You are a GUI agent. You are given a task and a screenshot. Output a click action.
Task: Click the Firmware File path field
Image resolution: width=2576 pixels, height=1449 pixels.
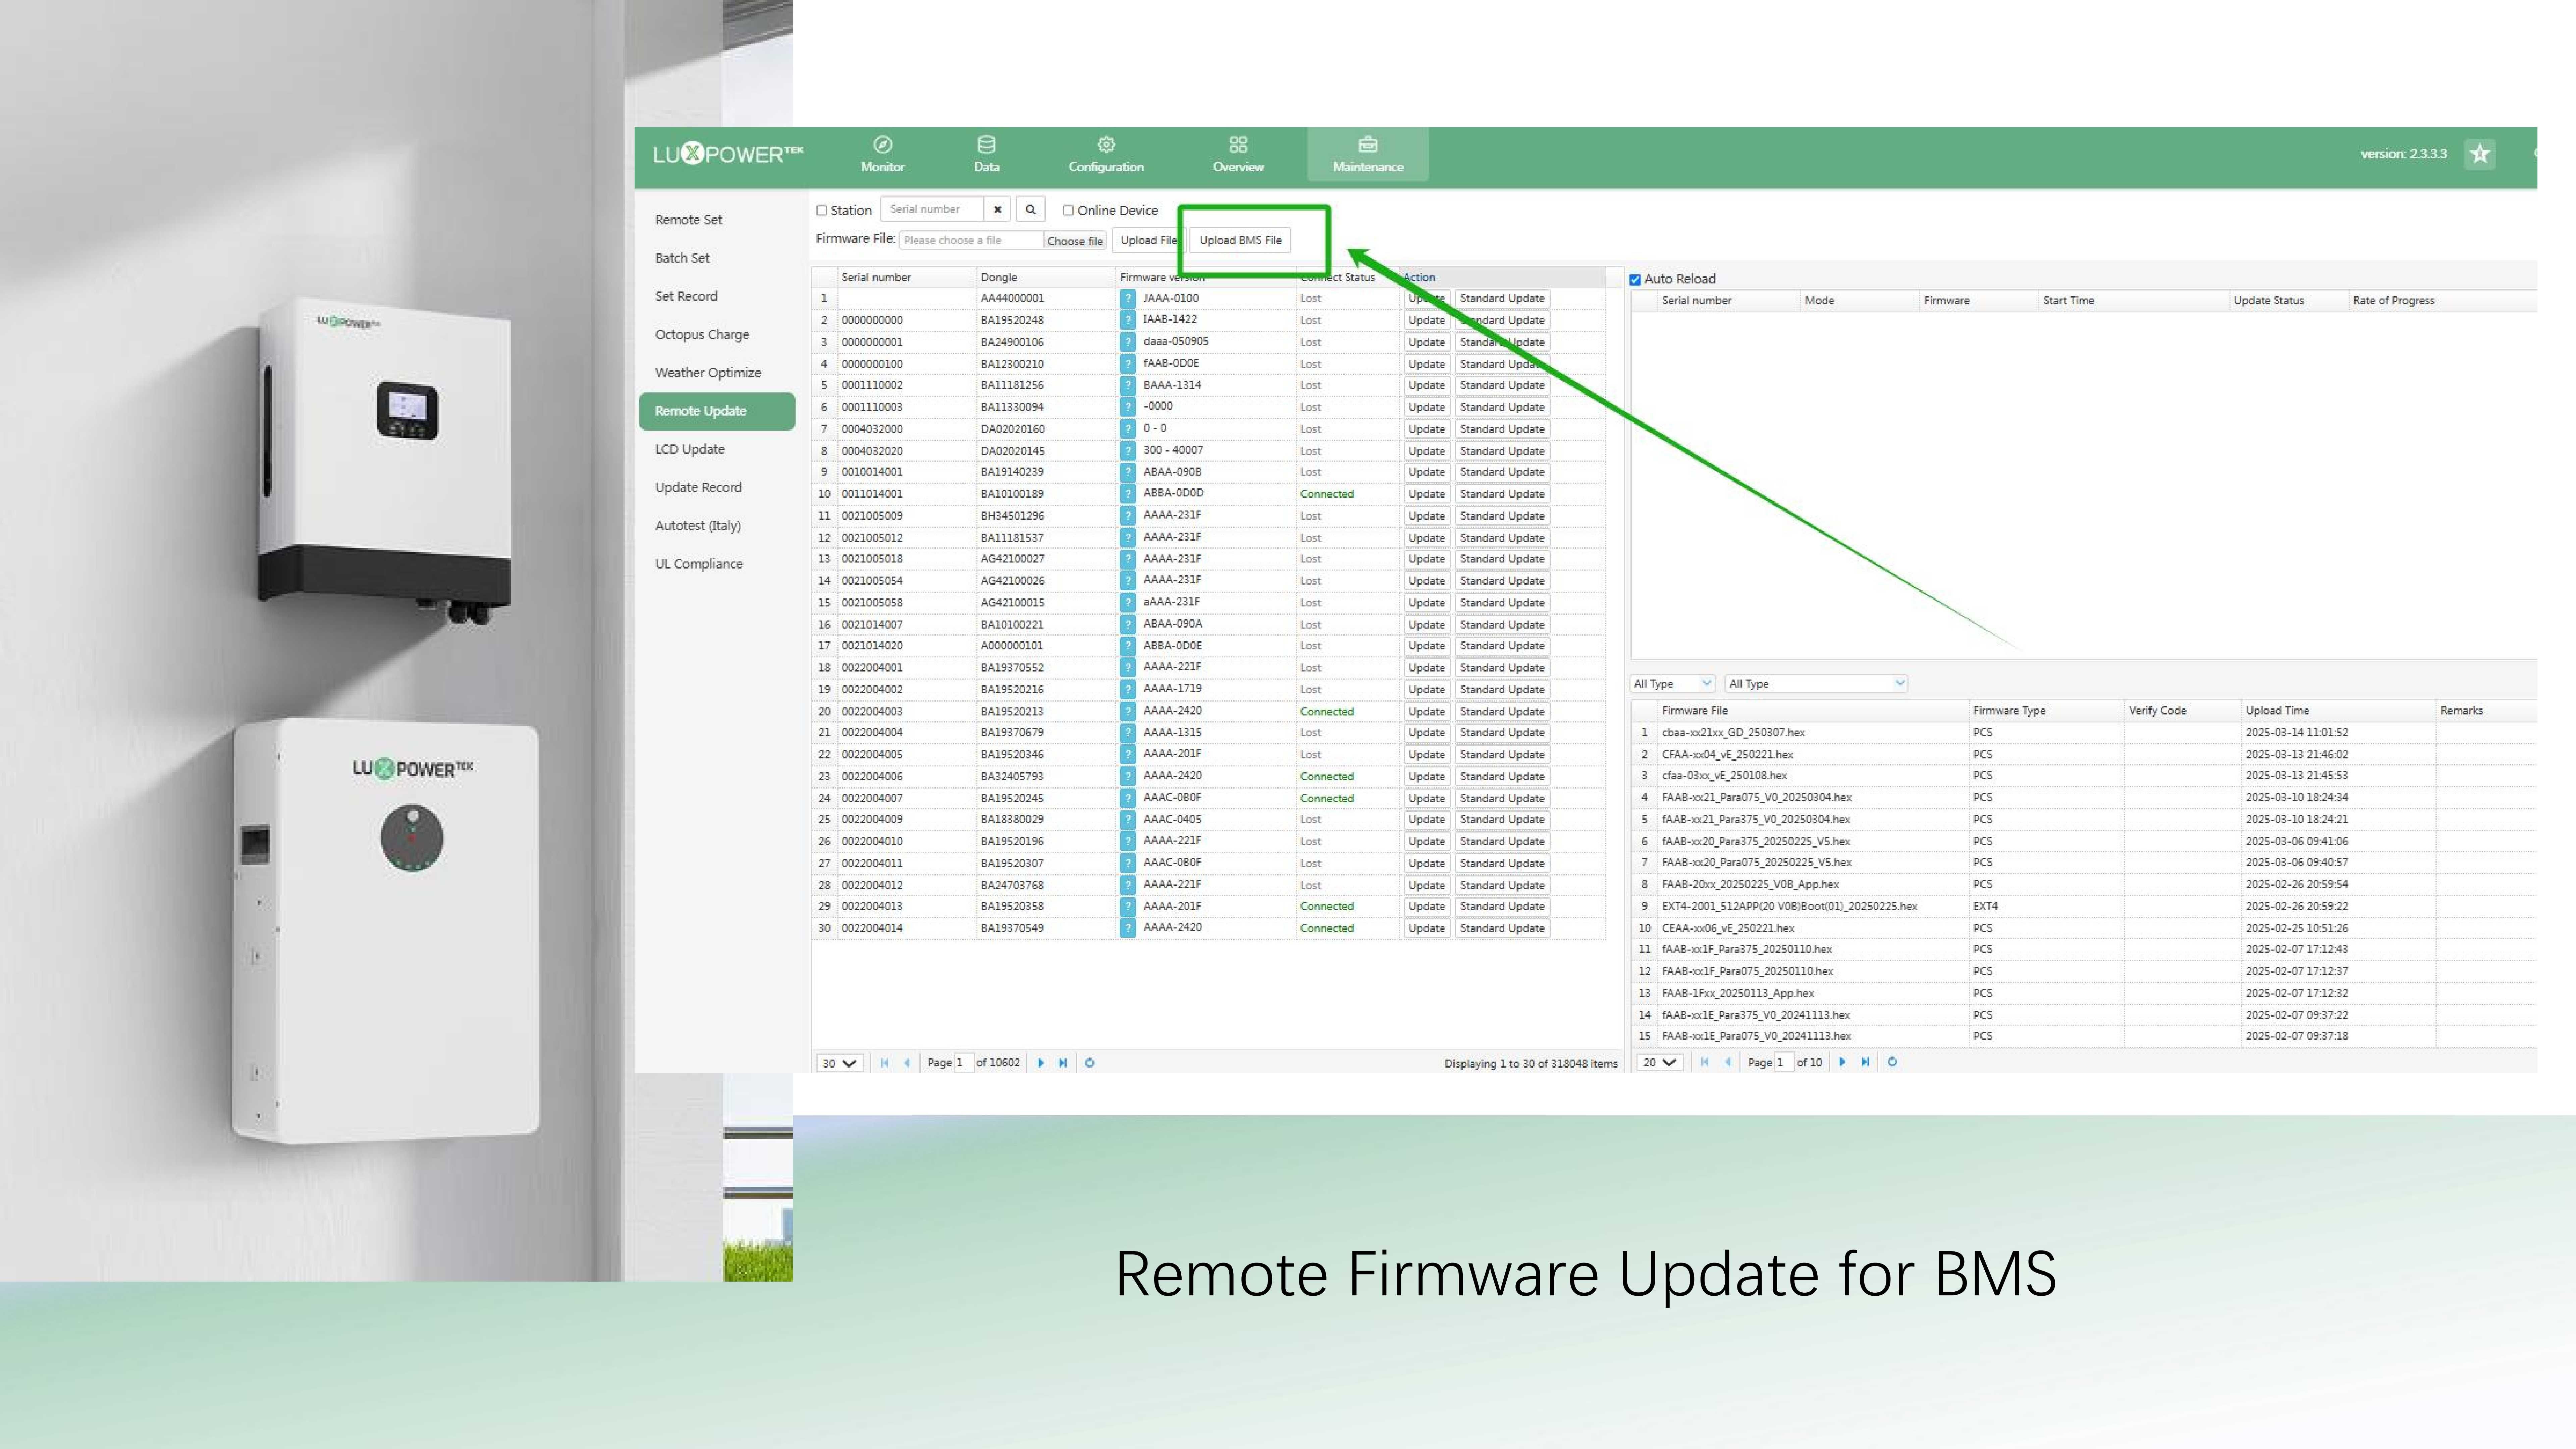(x=971, y=240)
